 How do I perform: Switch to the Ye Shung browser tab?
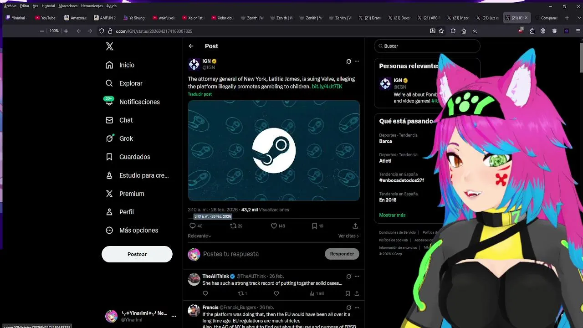133,18
